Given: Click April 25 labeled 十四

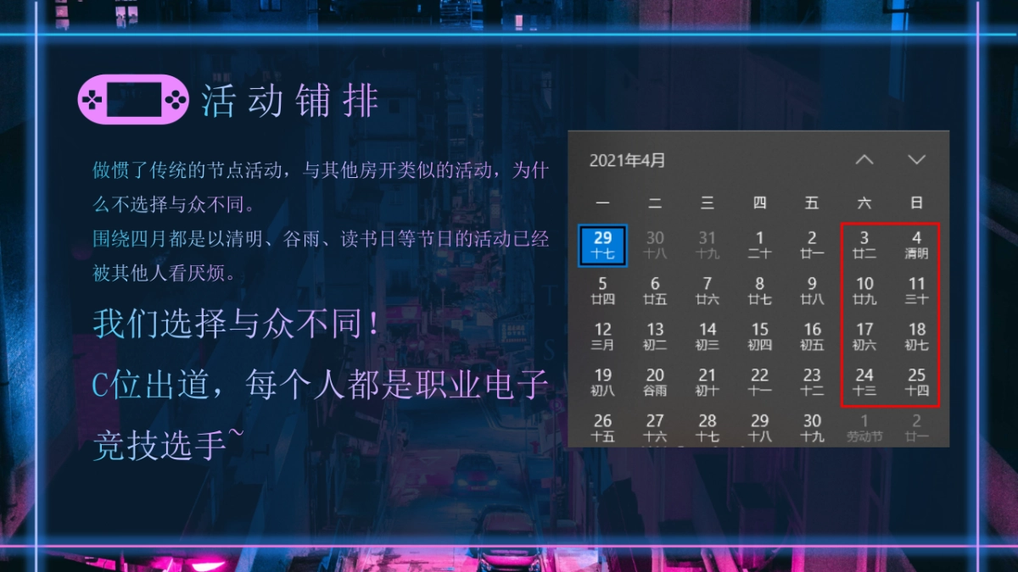Looking at the screenshot, I should pos(917,381).
